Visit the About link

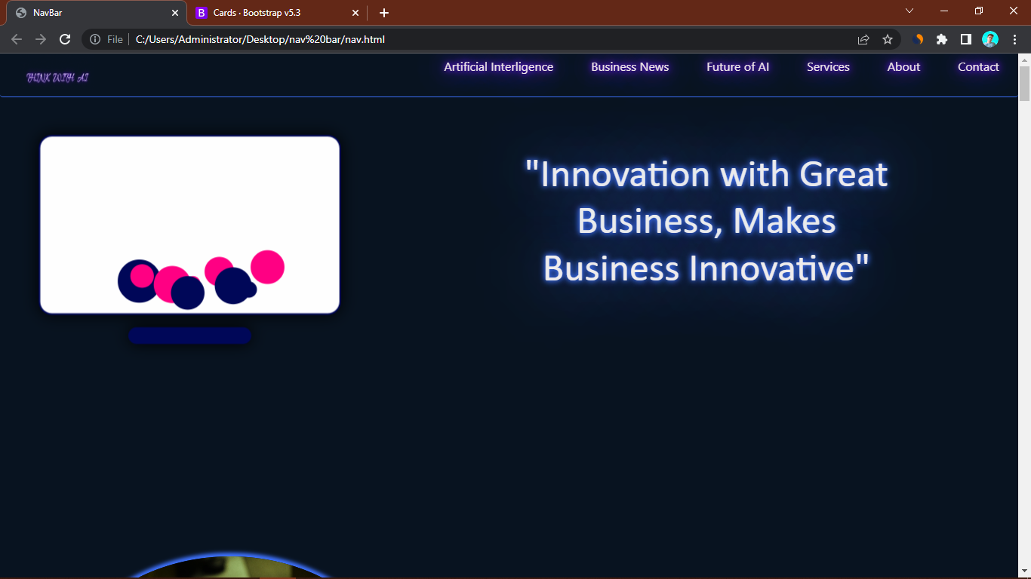(x=903, y=67)
